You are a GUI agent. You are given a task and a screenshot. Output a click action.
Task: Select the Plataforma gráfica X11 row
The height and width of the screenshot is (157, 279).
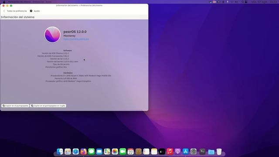[56, 67]
